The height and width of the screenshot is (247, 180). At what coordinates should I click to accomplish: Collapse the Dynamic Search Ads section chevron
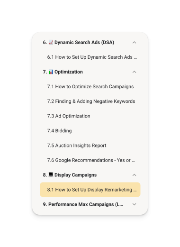pos(134,43)
